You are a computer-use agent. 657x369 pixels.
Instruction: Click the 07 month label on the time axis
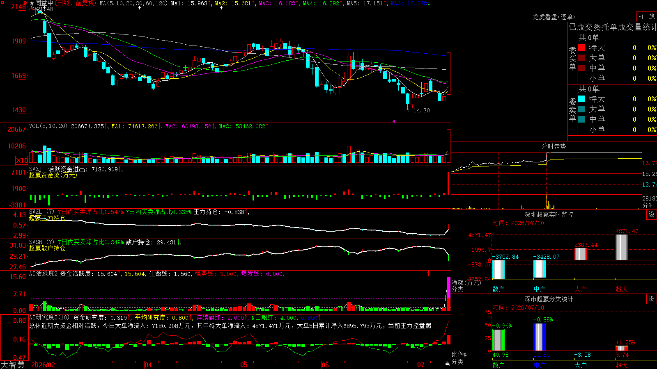coord(421,365)
